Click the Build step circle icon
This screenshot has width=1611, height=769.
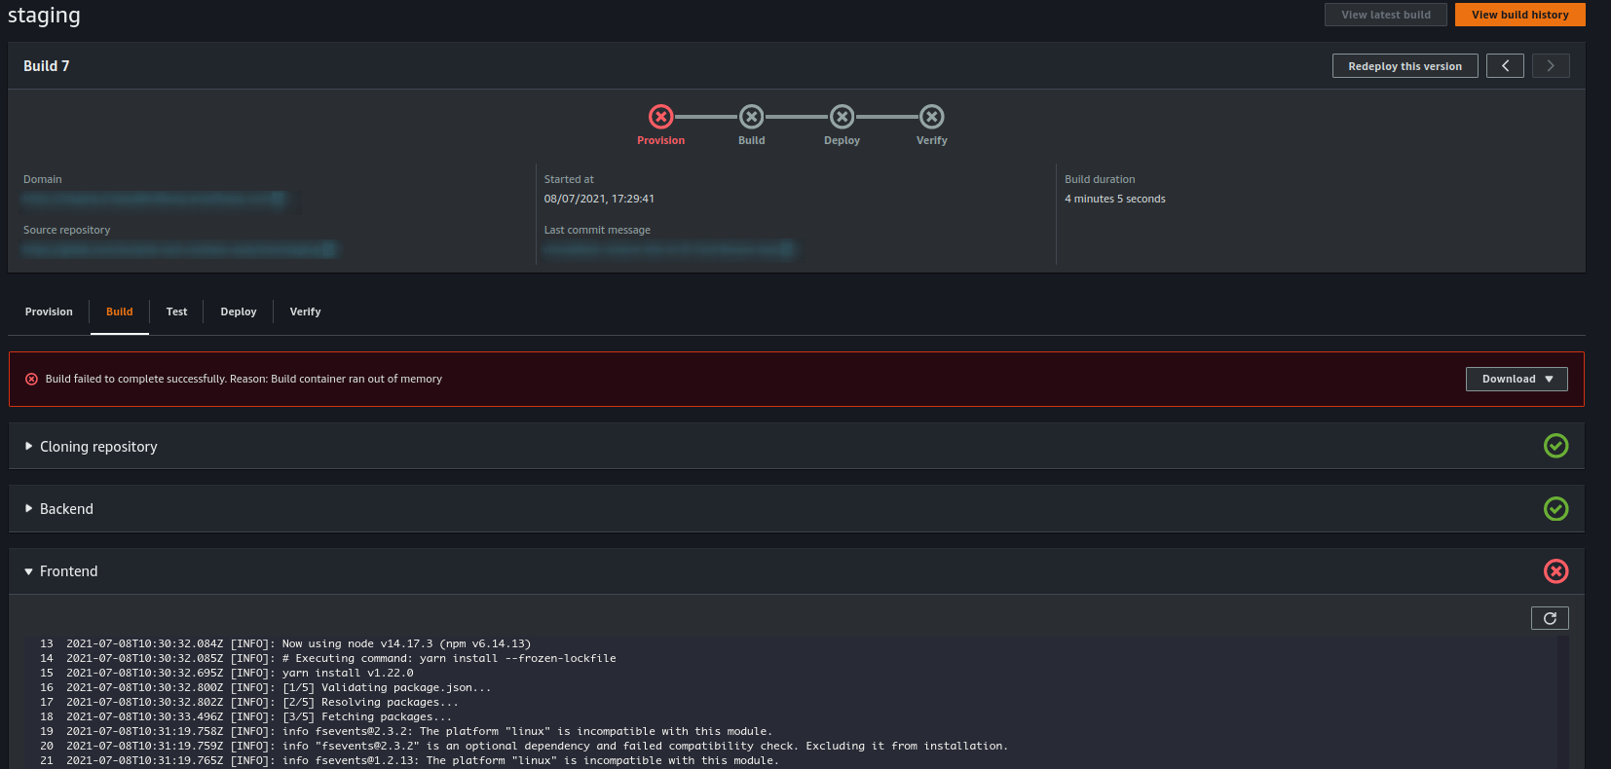(751, 117)
